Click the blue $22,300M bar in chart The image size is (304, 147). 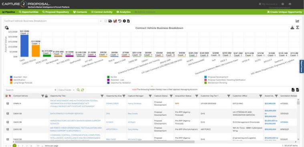coord(24,46)
